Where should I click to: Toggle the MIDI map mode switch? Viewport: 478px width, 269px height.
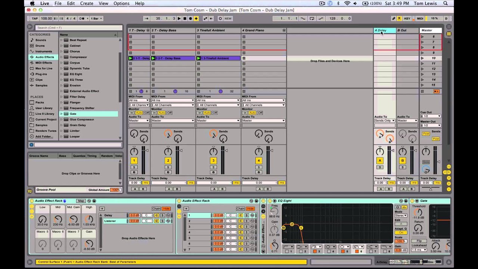point(420,18)
